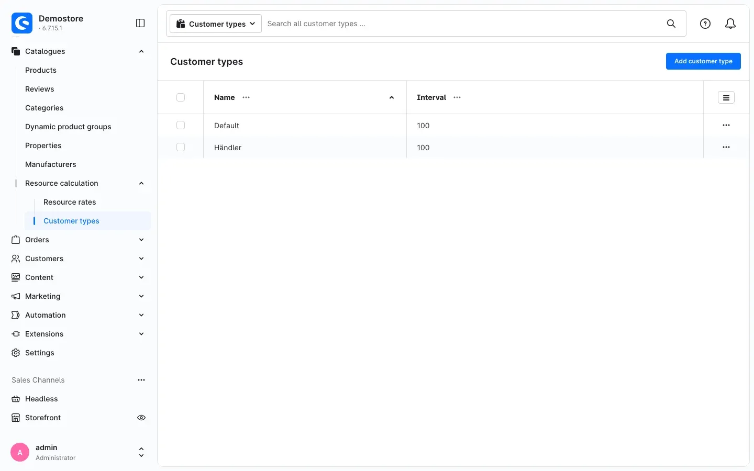Click the Headless basket icon

(16, 399)
